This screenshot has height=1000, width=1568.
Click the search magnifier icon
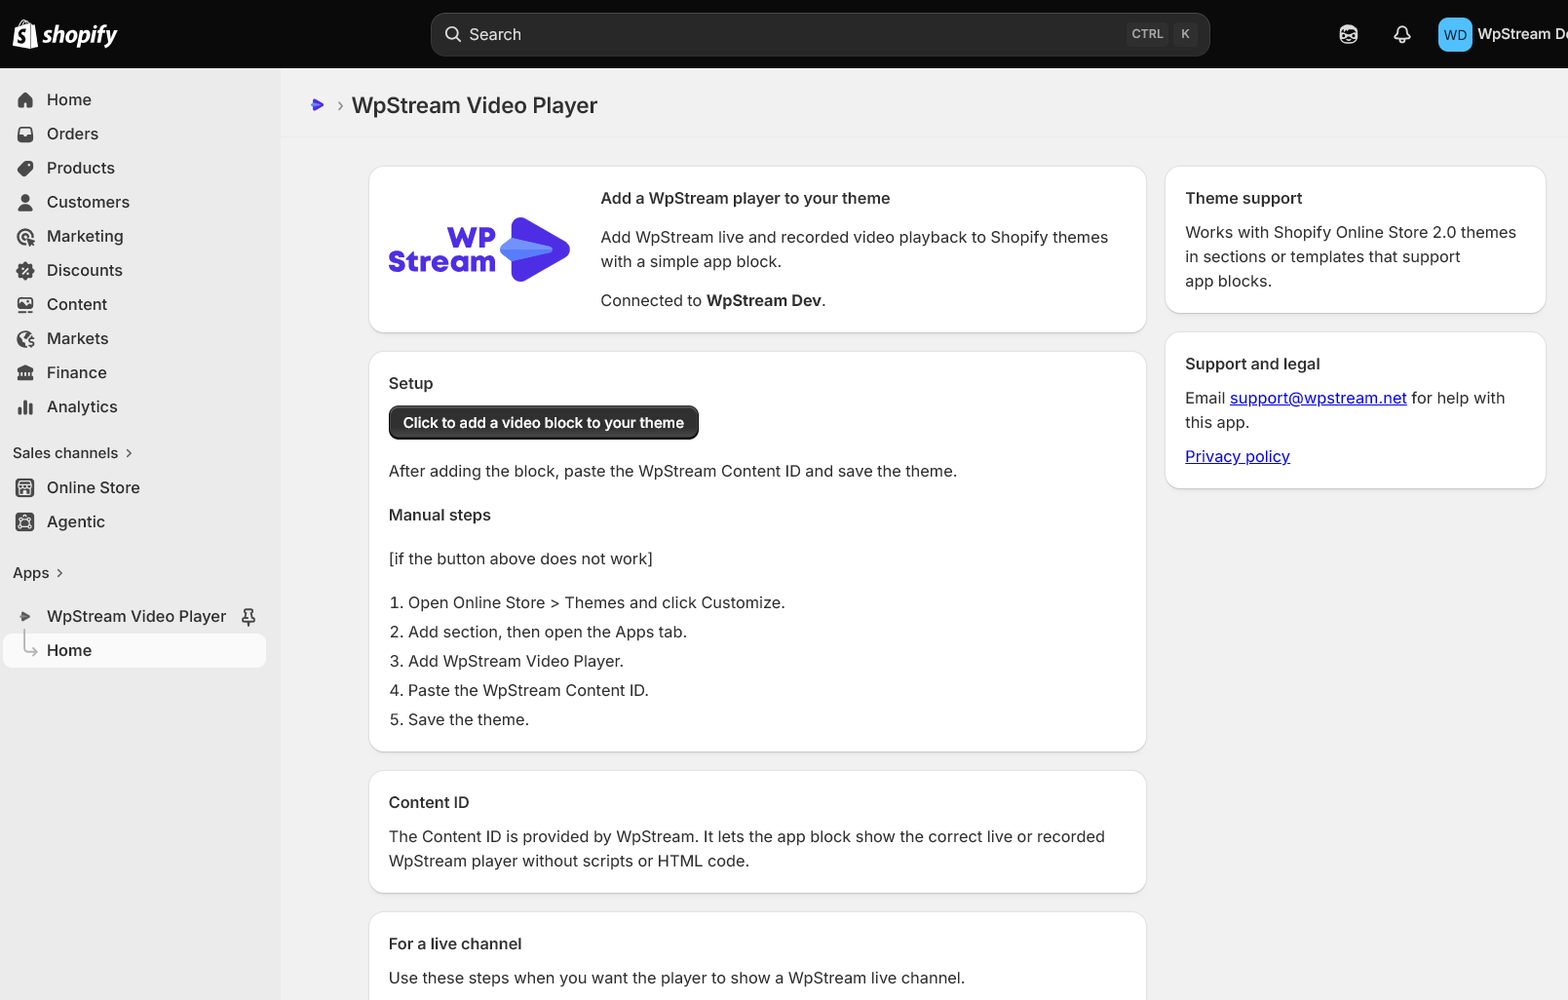click(453, 34)
